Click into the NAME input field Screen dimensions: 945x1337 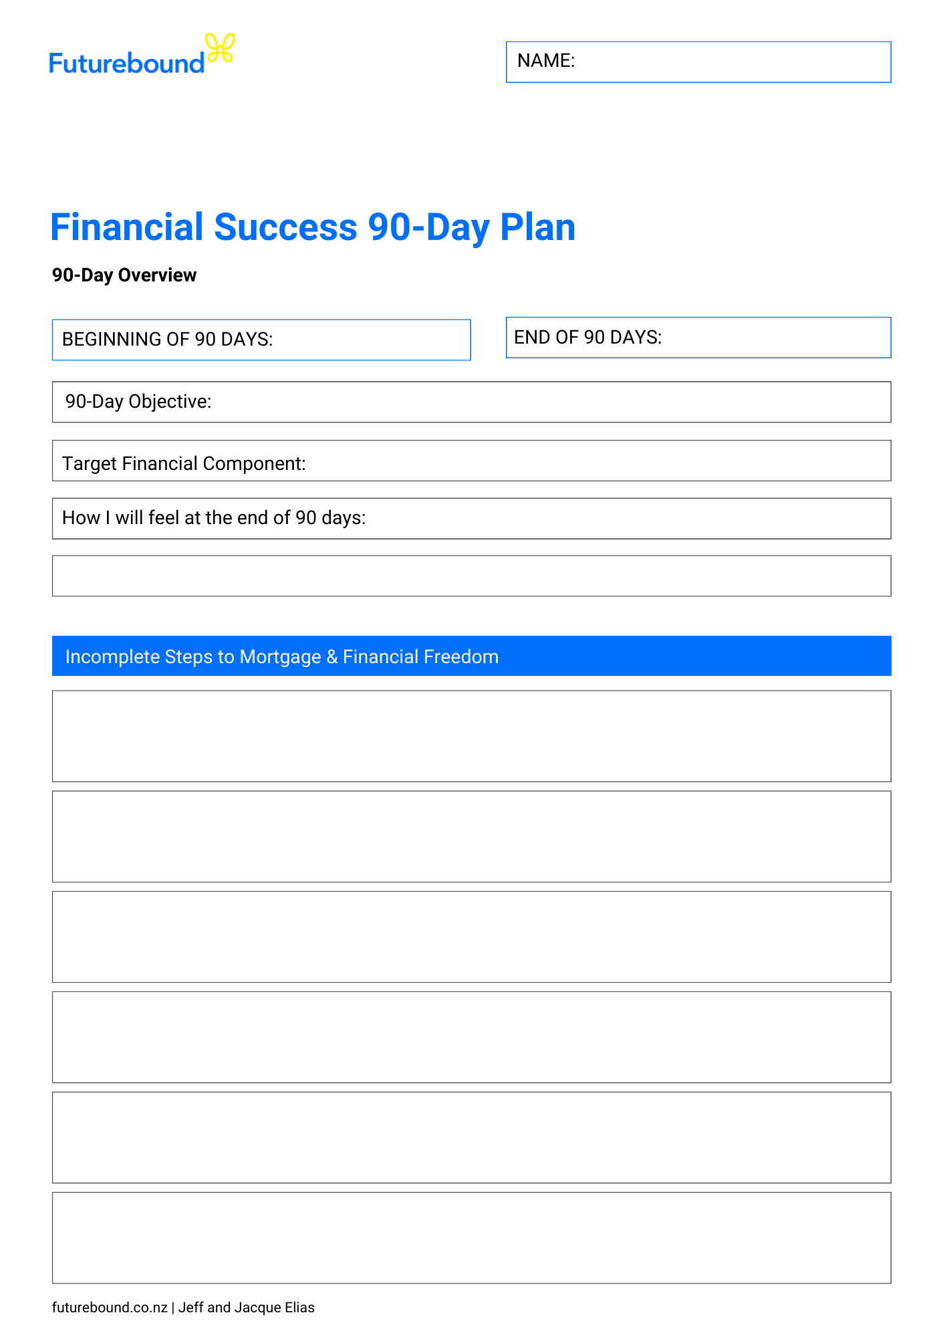(698, 62)
